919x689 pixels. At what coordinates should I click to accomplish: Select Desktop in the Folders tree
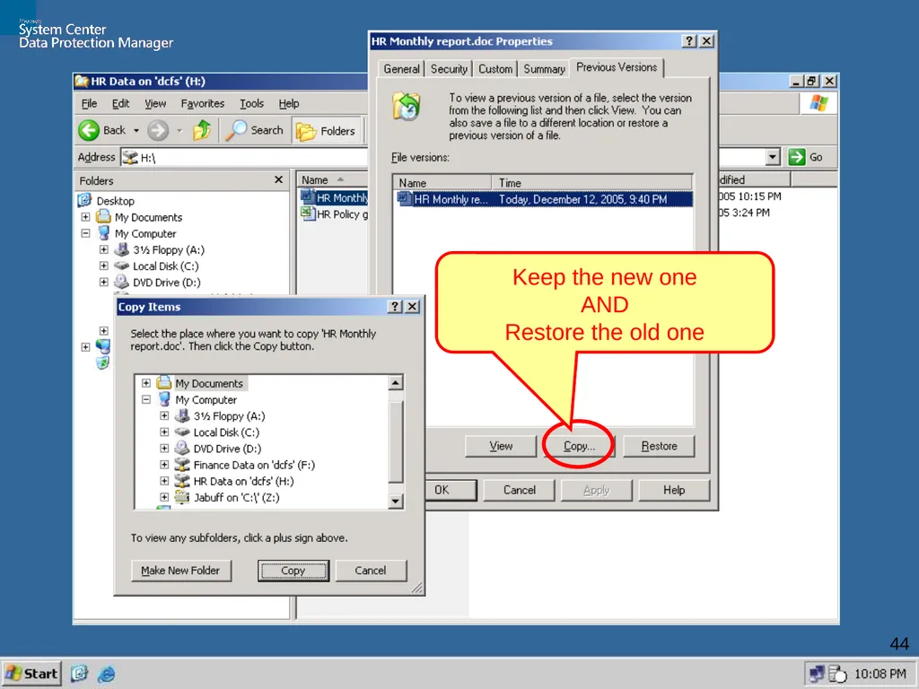(x=116, y=201)
